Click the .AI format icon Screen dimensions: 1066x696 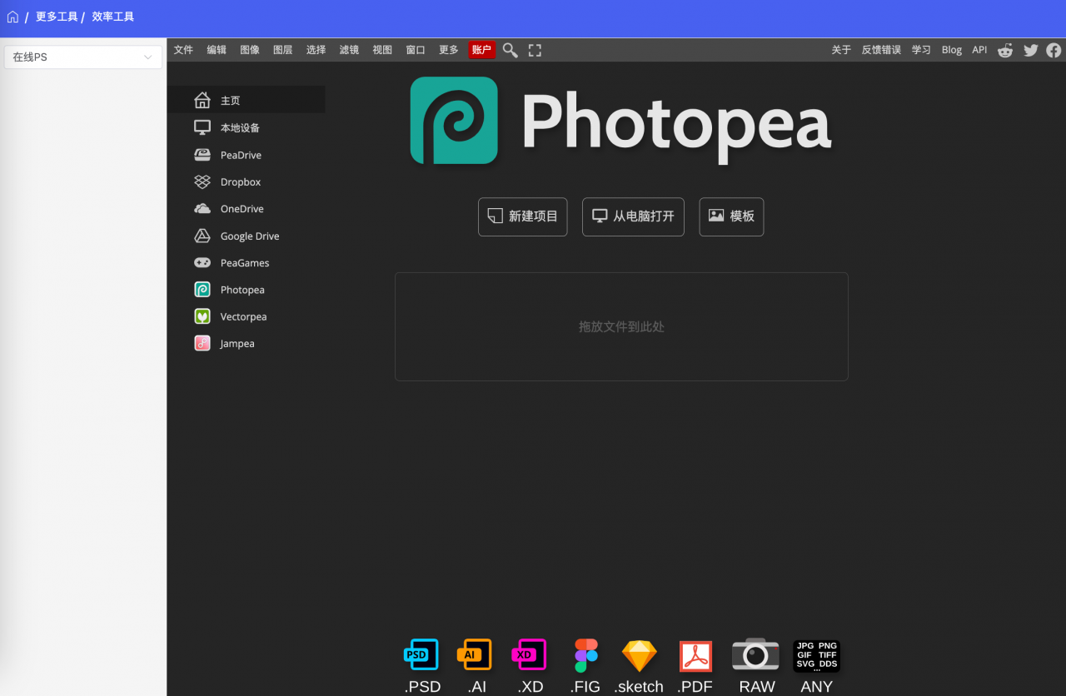[x=475, y=655]
